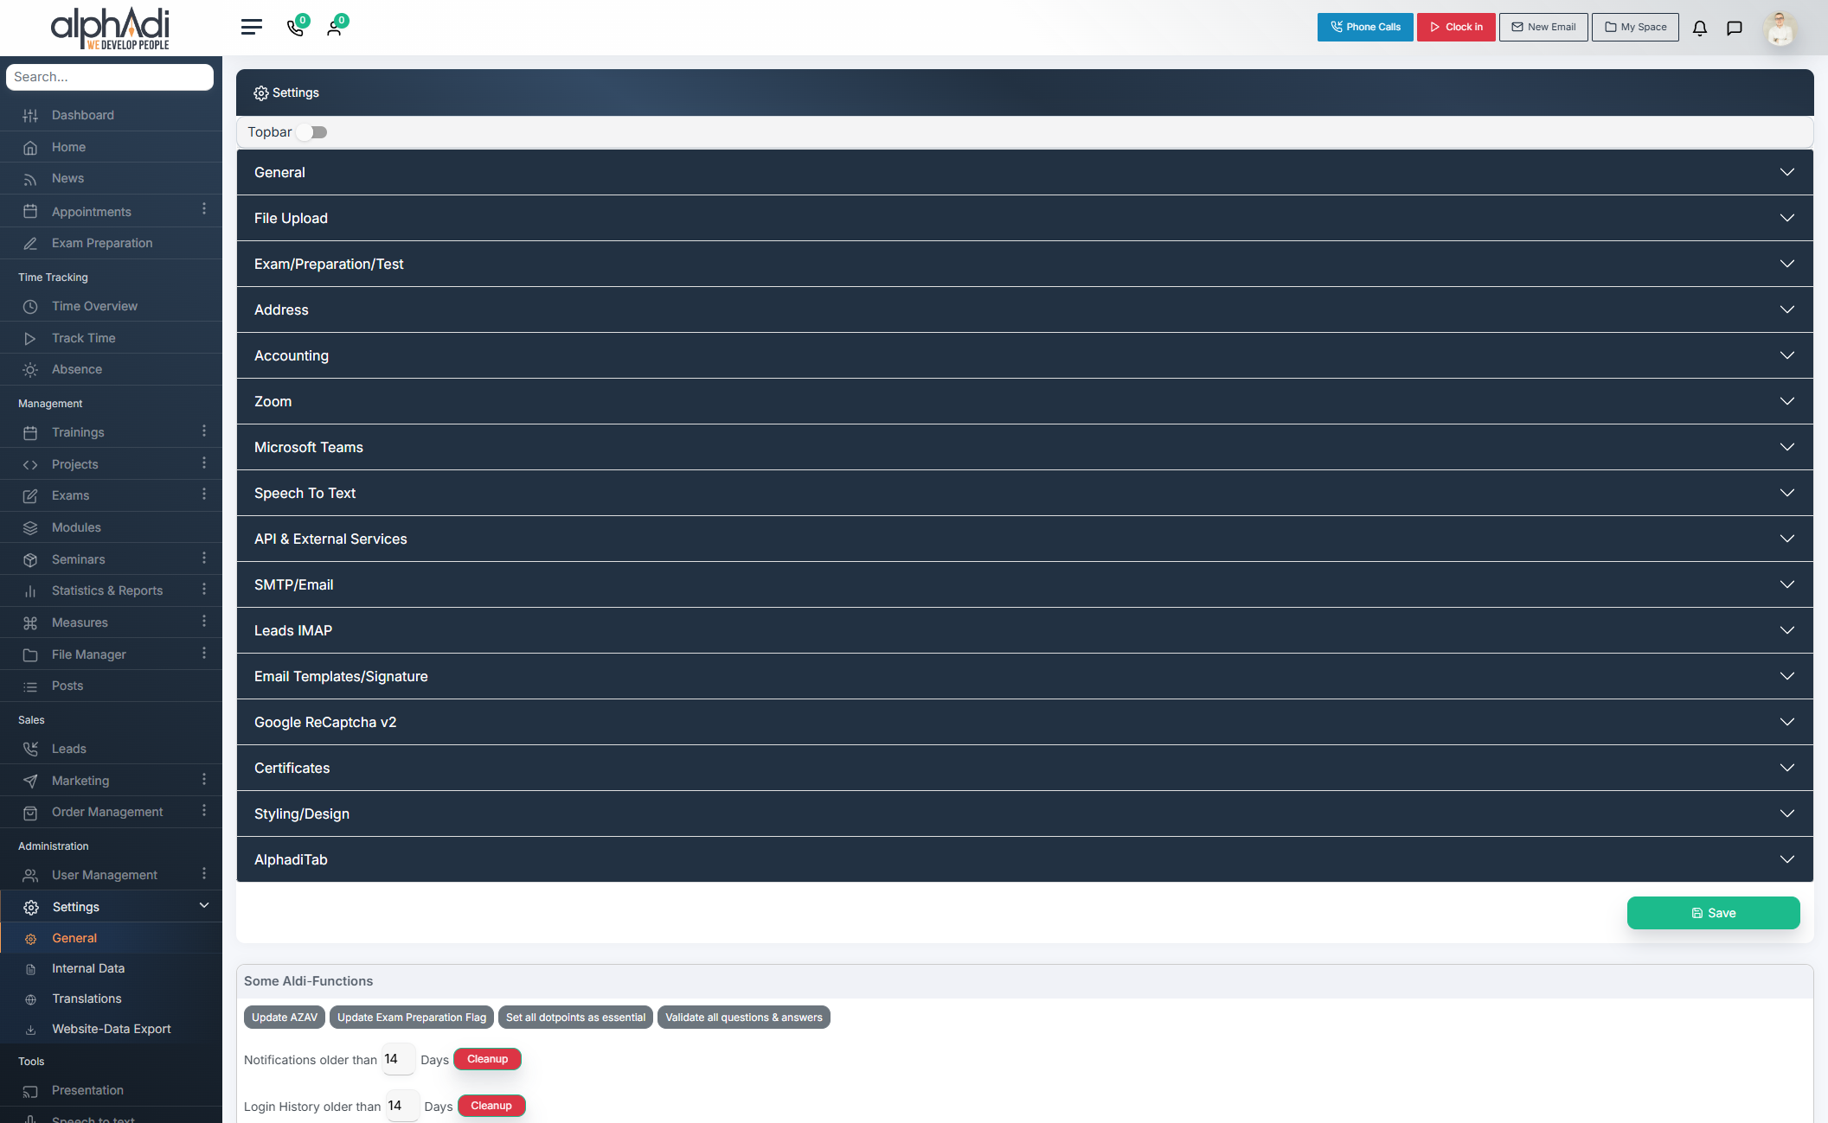Image resolution: width=1828 pixels, height=1123 pixels.
Task: Click the alphAdi logo
Action: click(111, 28)
